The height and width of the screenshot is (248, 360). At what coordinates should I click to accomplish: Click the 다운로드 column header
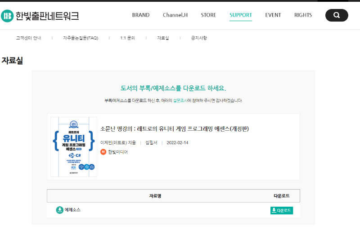point(282,196)
